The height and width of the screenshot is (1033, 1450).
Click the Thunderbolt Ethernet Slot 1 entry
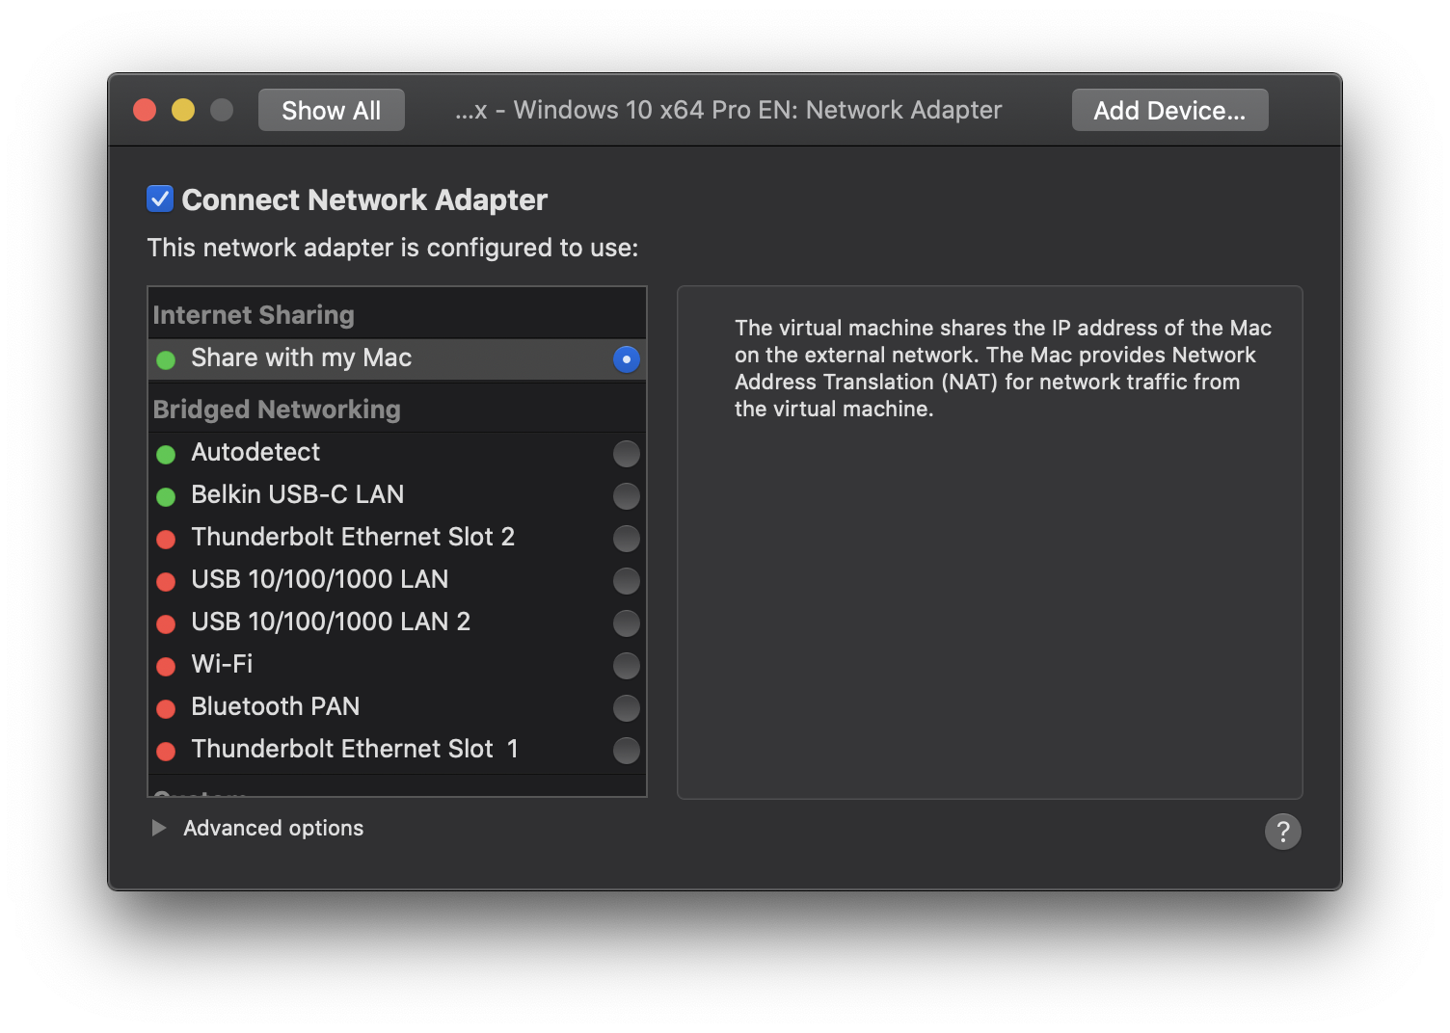[355, 749]
